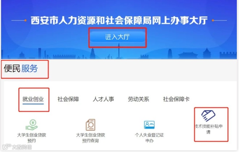Click the 大数跨境 watermark text

click(22, 147)
